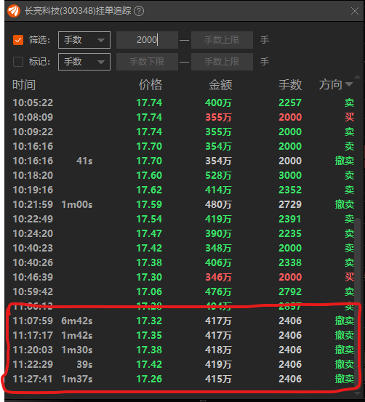This screenshot has width=365, height=402.
Task: Click 撤卖 in the 10:21:59 row
Action: coord(345,204)
